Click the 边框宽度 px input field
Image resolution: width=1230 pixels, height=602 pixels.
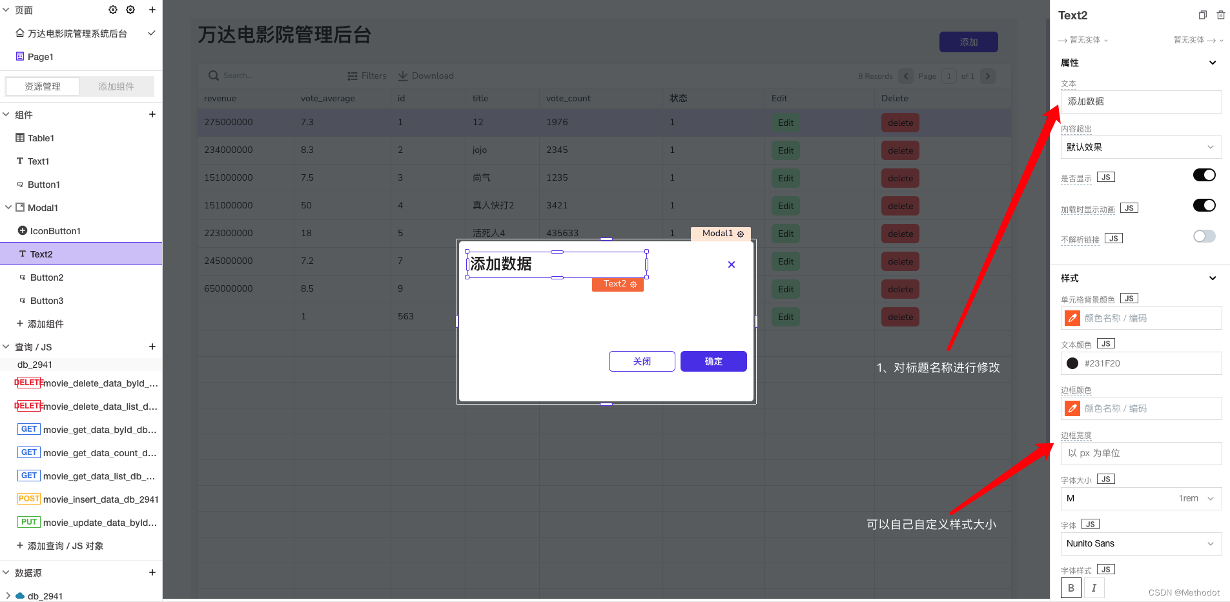click(1141, 453)
